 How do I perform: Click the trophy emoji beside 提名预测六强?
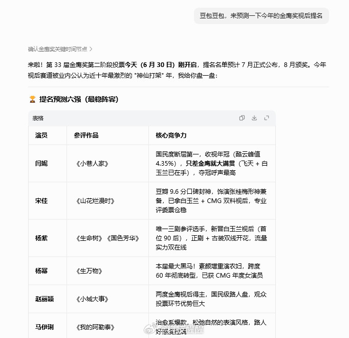(x=33, y=99)
